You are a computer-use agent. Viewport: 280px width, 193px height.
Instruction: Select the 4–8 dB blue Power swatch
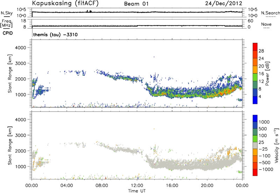coord(255,92)
